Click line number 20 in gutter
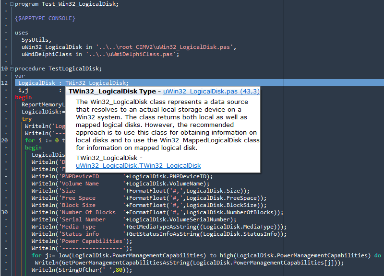This screenshot has width=384, height=276. pos(4,140)
